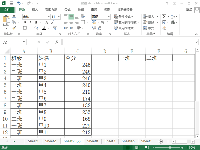200x150 pixels.
Task: Click the text orientation icon
Action: tap(79, 28)
